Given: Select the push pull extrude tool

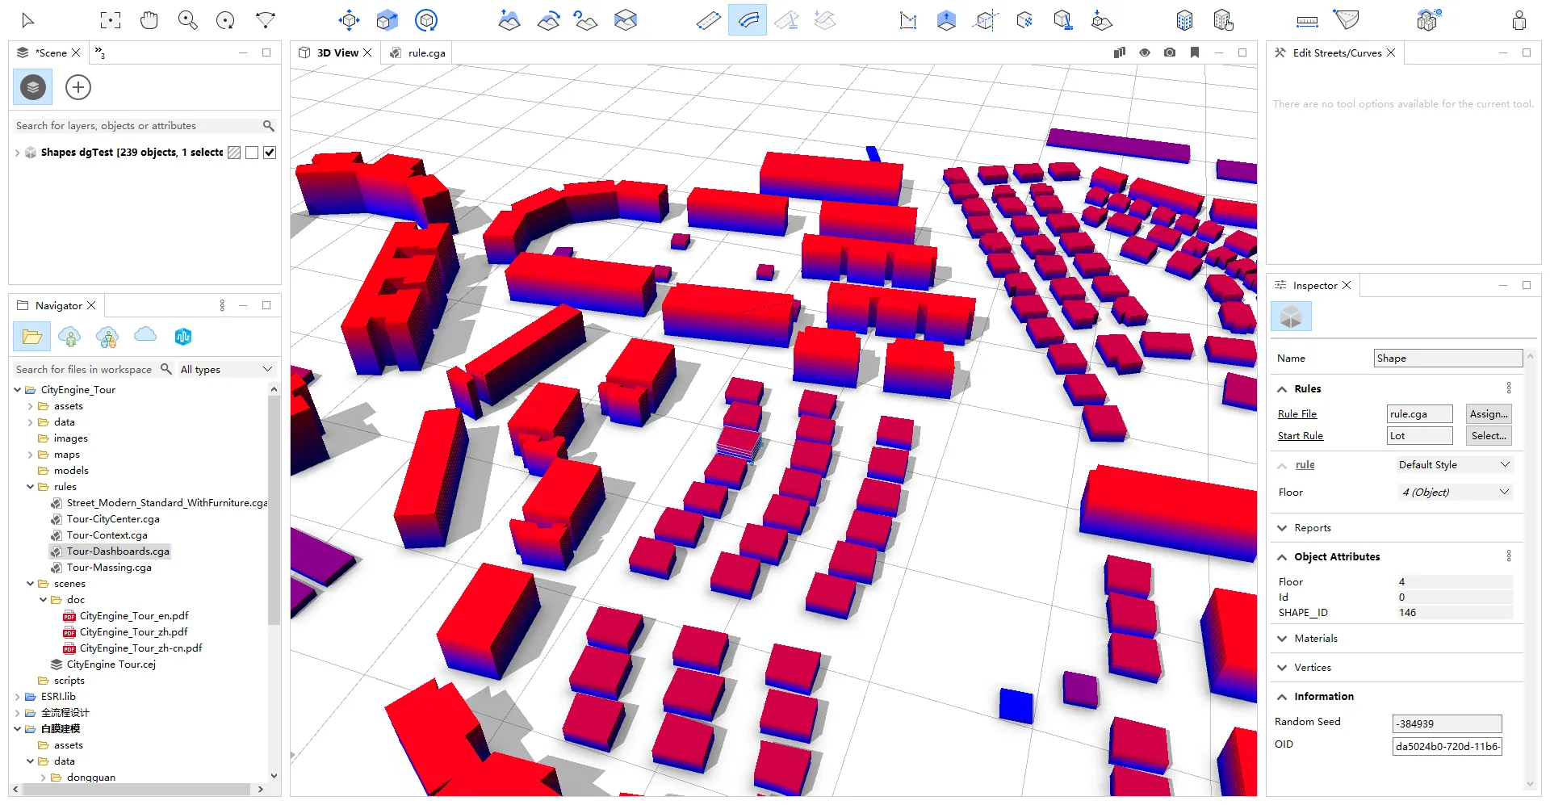Looking at the screenshot, I should 946,20.
